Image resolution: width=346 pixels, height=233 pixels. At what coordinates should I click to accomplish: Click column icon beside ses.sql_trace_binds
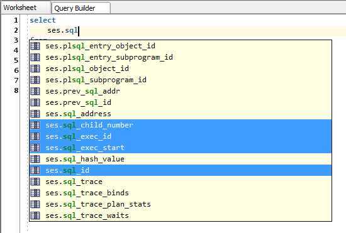[35, 193]
